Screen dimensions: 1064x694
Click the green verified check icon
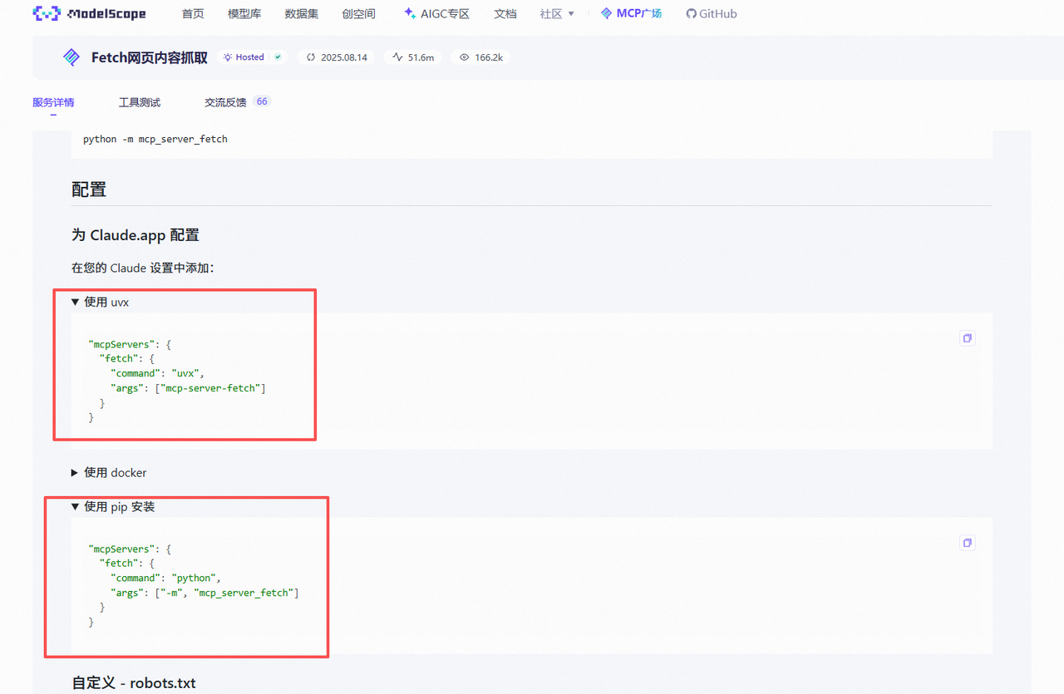[x=278, y=57]
